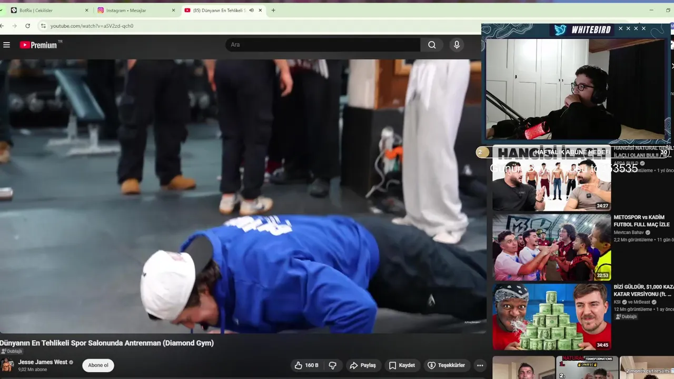Click the 160 B like count
674x379 pixels.
[312, 365]
